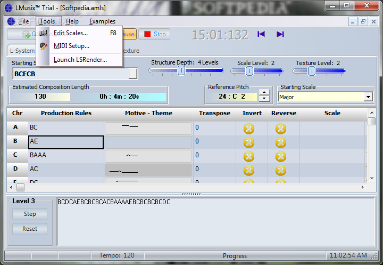Toggle Reverse for row B
Image resolution: width=383 pixels, height=265 pixels.
point(281,143)
